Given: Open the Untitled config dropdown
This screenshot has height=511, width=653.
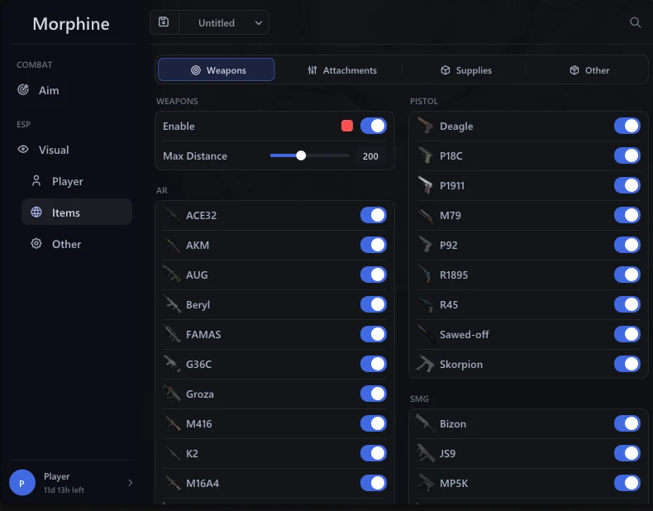Looking at the screenshot, I should 224,22.
